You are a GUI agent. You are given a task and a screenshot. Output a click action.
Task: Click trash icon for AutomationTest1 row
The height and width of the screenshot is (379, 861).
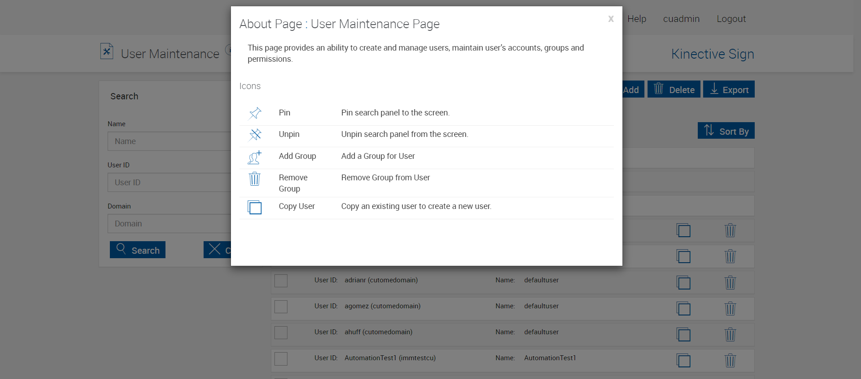tap(730, 360)
